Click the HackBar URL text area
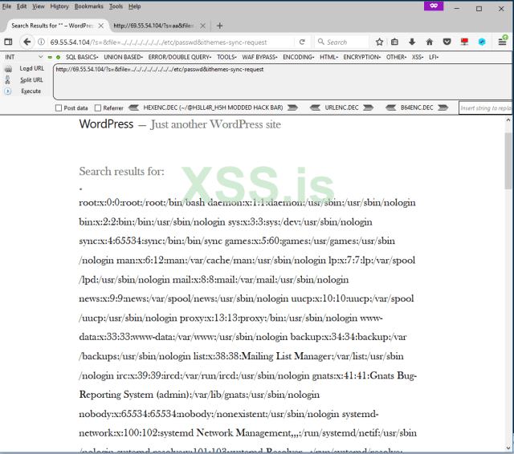The width and height of the screenshot is (514, 454). (283, 82)
